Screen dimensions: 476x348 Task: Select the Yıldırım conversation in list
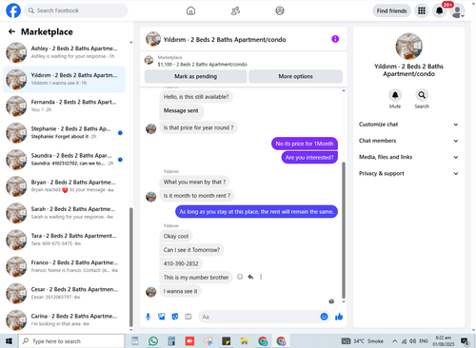coord(64,79)
